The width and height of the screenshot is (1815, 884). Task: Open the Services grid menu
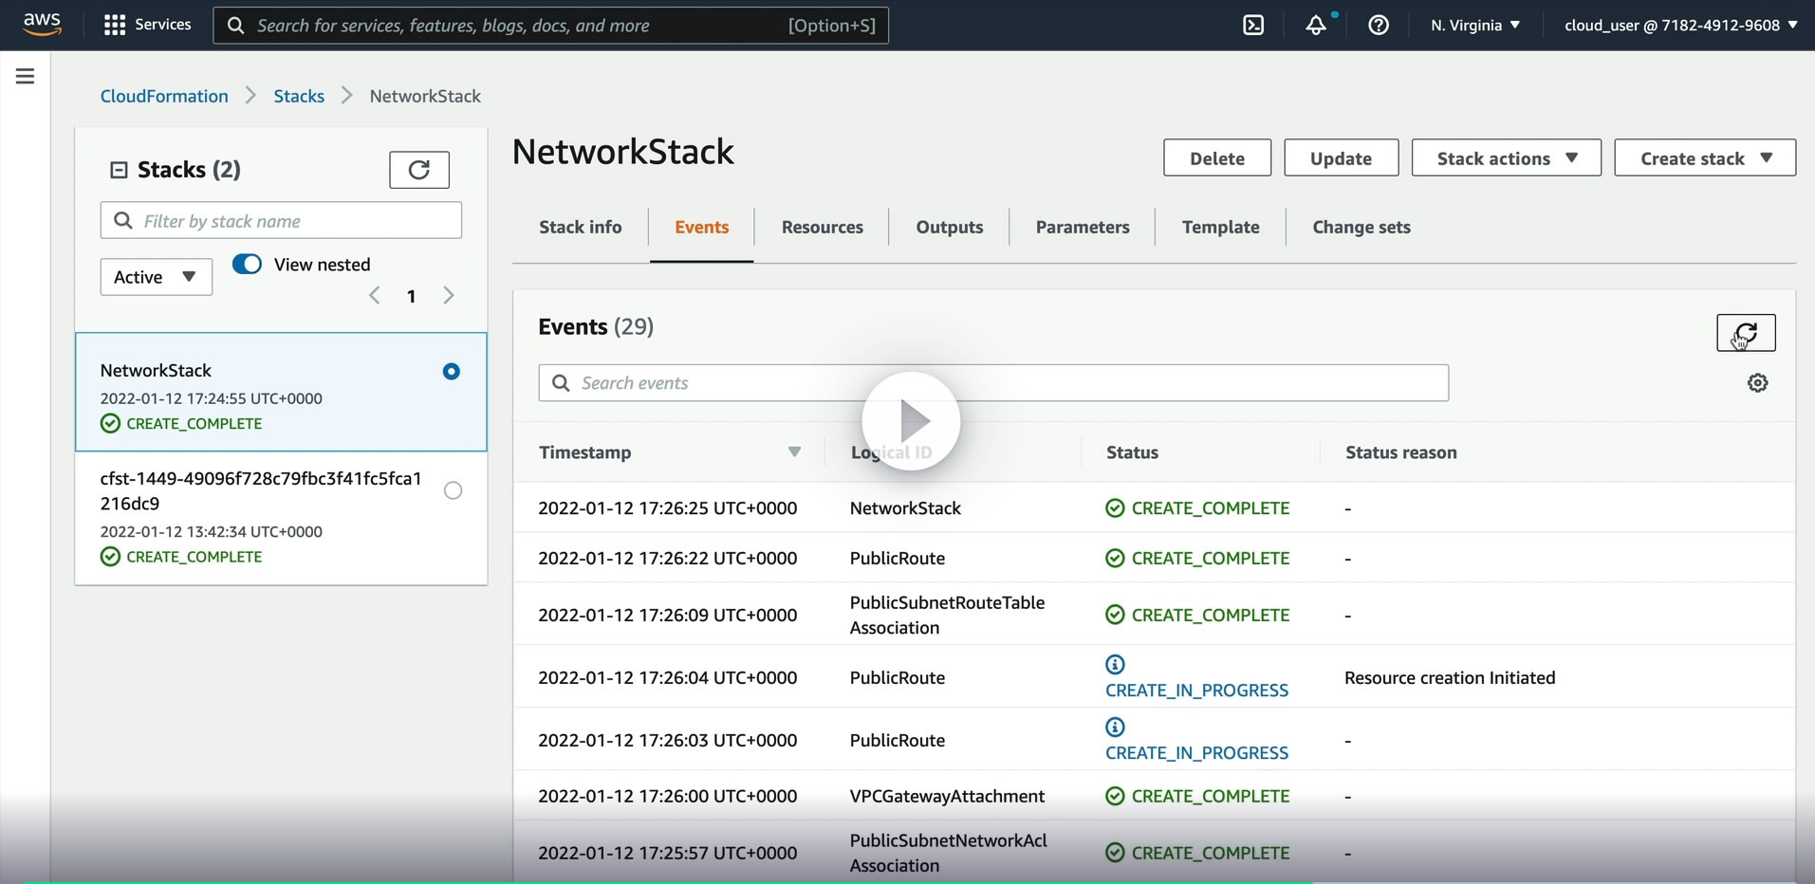[115, 26]
